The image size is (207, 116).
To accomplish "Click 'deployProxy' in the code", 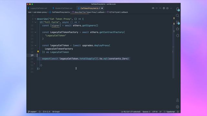I will coord(101,45).
